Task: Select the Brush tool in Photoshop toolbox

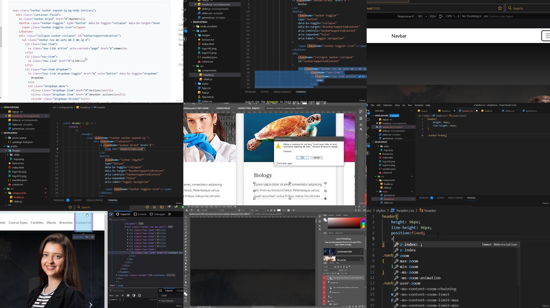Action: pos(185,248)
